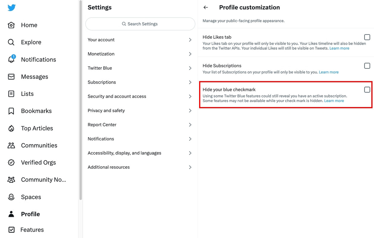Open Notifications bell icon in sidebar

pyautogui.click(x=11, y=59)
